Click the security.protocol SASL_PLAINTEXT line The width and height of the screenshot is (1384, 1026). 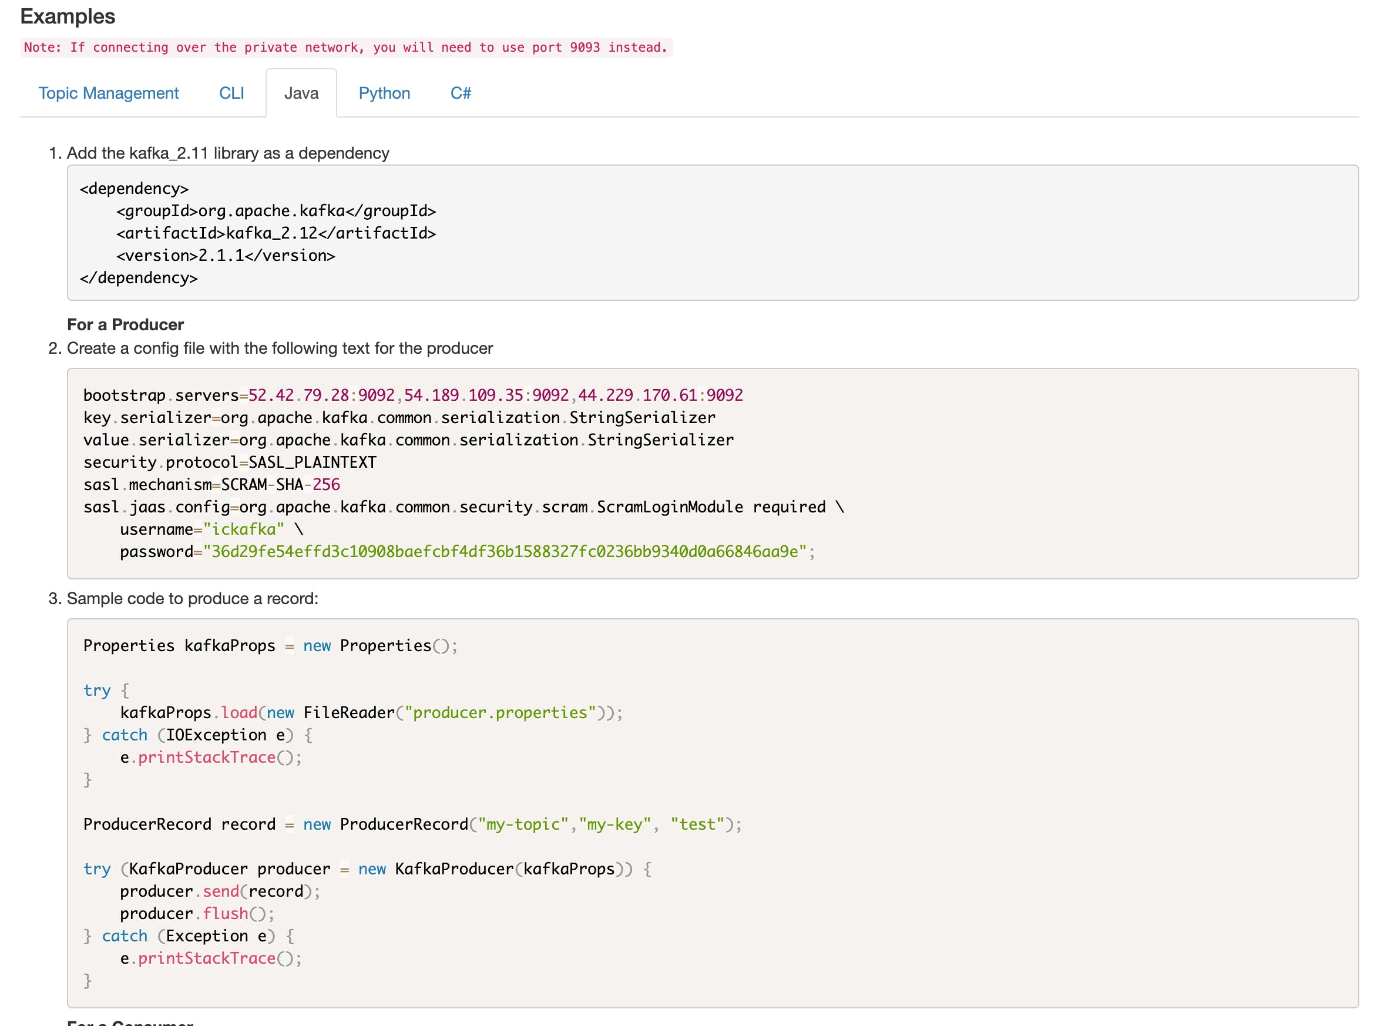point(230,462)
